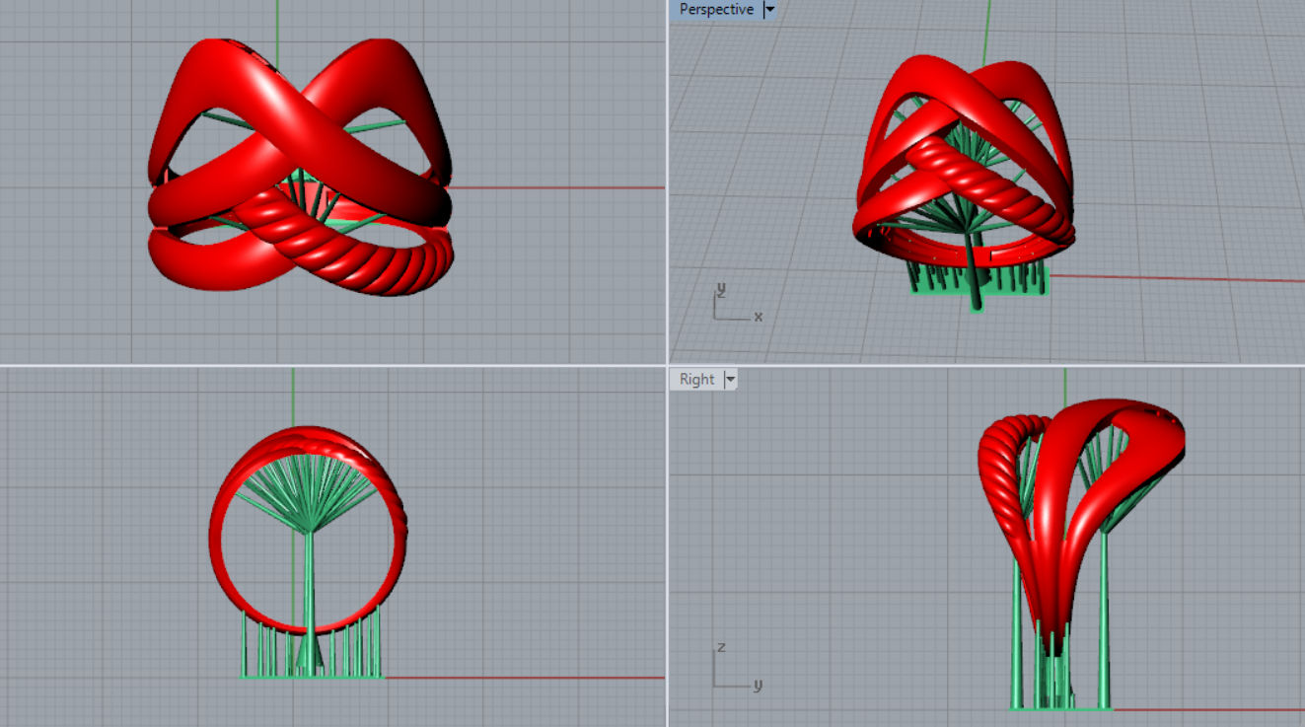Click the green base plate in bottom-left viewport

[311, 677]
